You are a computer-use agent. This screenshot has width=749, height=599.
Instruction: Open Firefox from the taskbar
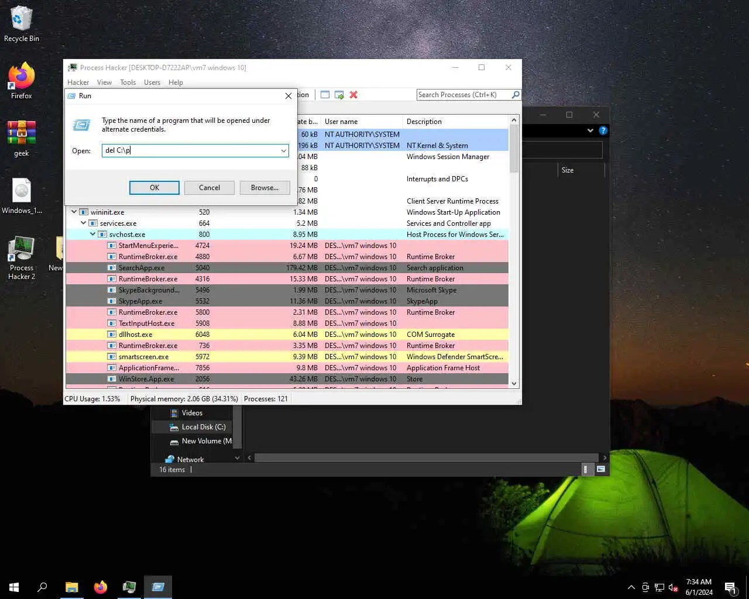(101, 587)
